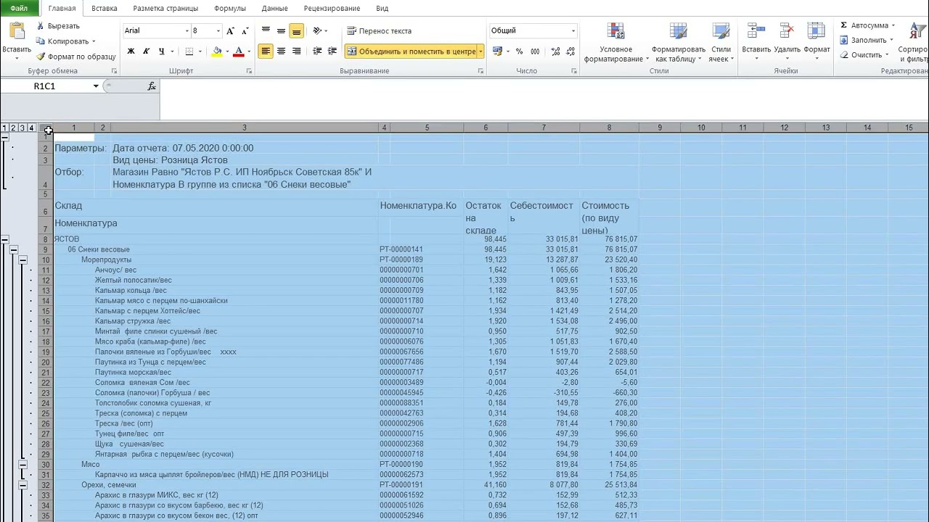Image resolution: width=929 pixels, height=522 pixels.
Task: Open the number format dropdown (Общий)
Action: pos(573,30)
